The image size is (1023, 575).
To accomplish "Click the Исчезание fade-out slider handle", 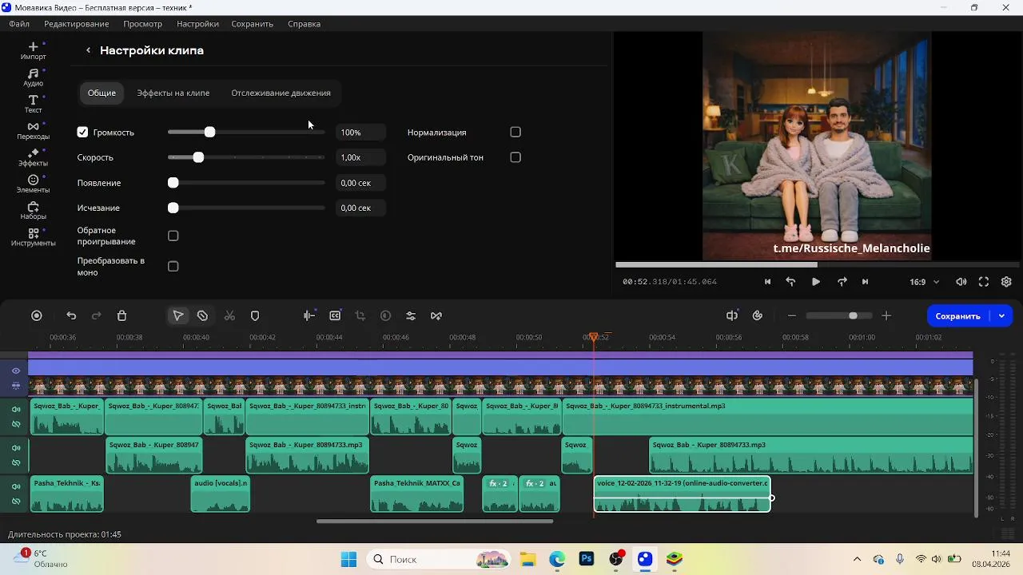I will 173,208.
